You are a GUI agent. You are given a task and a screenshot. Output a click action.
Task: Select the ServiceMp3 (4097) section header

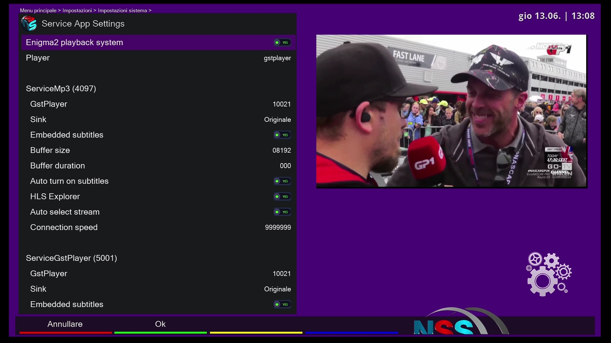pyautogui.click(x=61, y=89)
